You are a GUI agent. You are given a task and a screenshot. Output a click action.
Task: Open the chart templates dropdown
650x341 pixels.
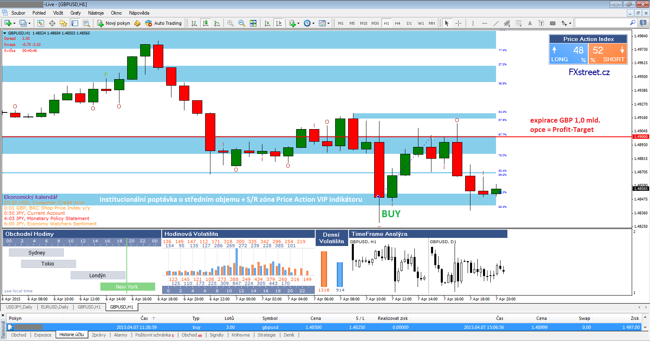(x=324, y=23)
